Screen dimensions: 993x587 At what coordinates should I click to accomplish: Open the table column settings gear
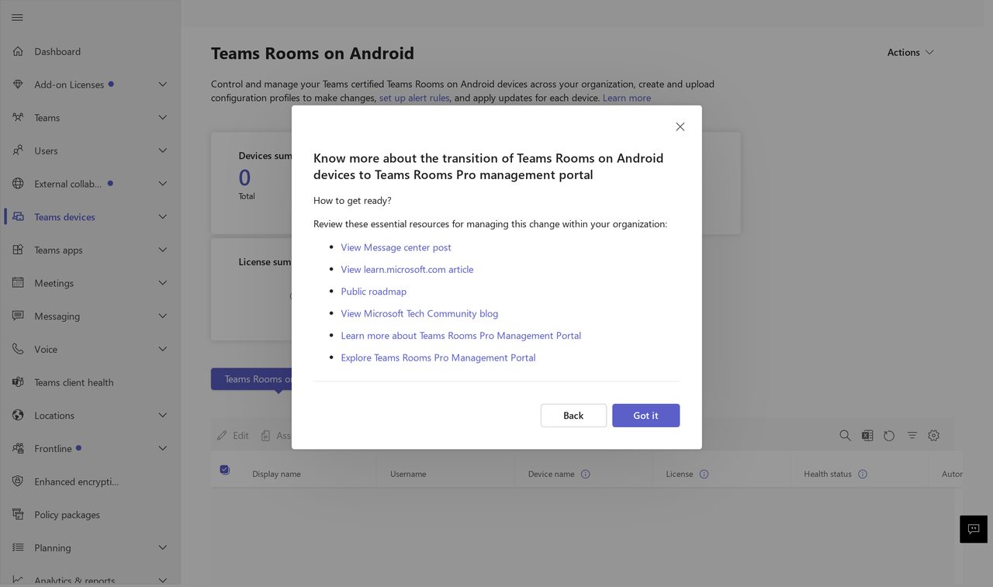pos(934,436)
